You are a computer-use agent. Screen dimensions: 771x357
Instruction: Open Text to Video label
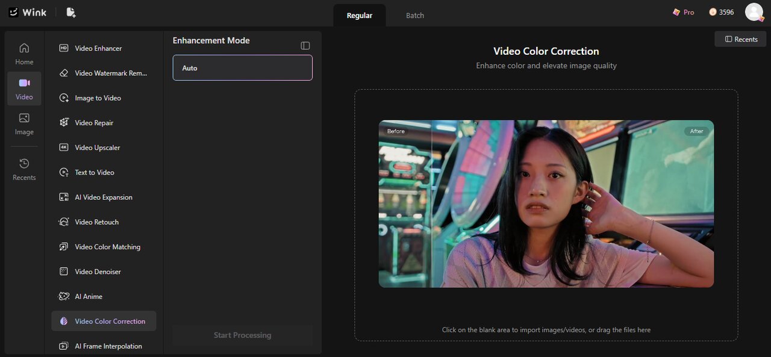(x=95, y=172)
